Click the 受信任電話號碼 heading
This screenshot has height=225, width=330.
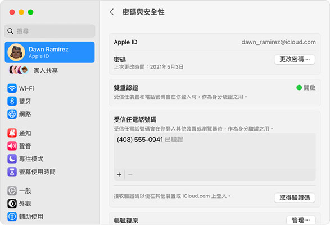[x=135, y=120]
